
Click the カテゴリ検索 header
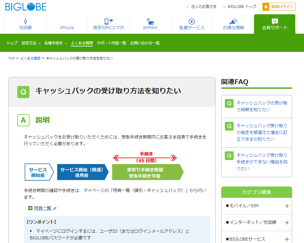coord(256,192)
